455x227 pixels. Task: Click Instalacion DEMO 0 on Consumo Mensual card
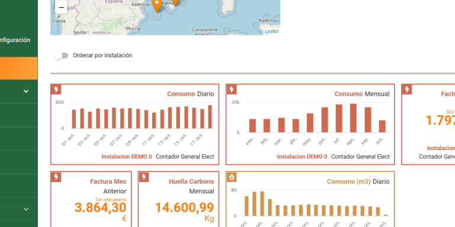(x=302, y=157)
